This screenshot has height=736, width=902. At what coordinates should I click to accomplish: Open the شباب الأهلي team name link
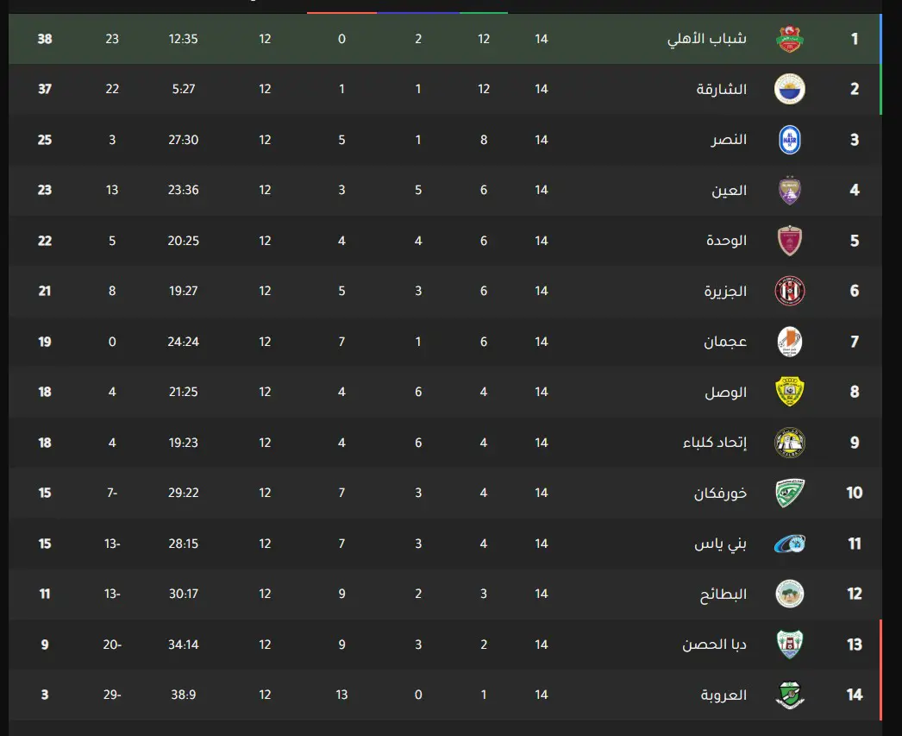click(707, 39)
